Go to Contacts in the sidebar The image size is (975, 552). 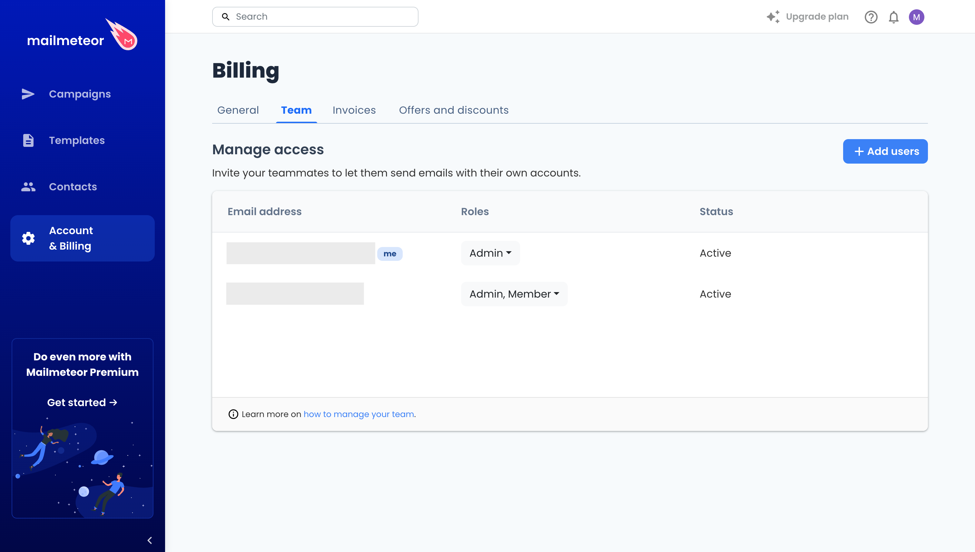(82, 186)
